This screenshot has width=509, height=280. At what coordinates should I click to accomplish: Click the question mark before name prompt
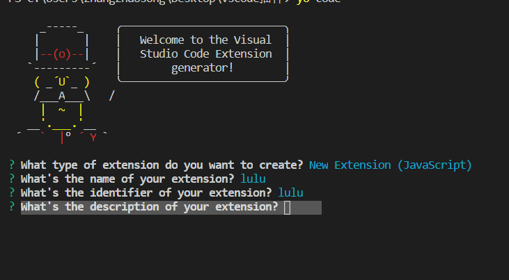coord(13,179)
